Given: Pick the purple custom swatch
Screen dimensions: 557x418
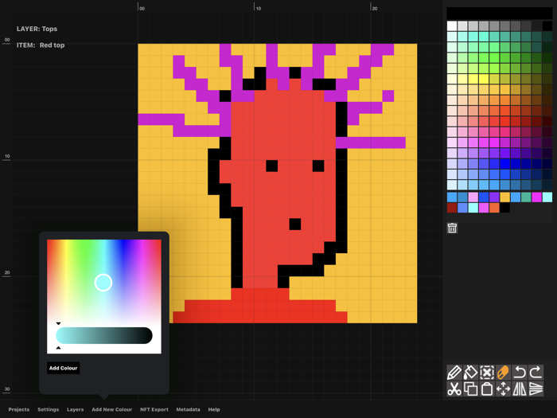Looking at the screenshot, I should (494, 197).
